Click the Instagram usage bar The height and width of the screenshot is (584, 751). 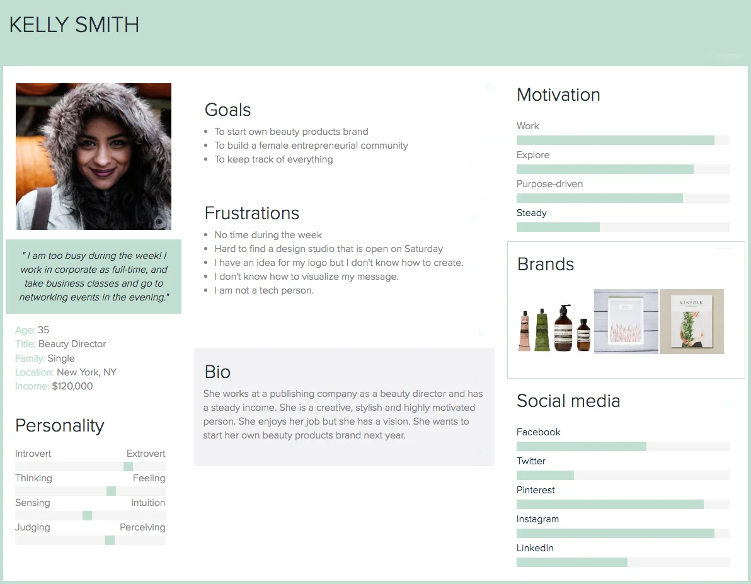622,533
